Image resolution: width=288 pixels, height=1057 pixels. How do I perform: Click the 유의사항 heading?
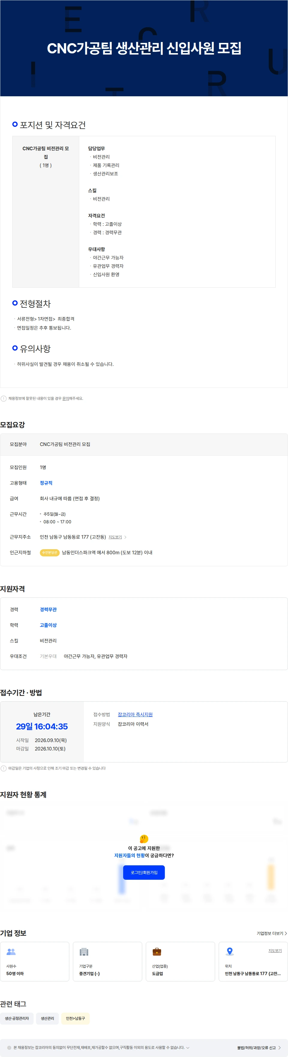point(35,349)
